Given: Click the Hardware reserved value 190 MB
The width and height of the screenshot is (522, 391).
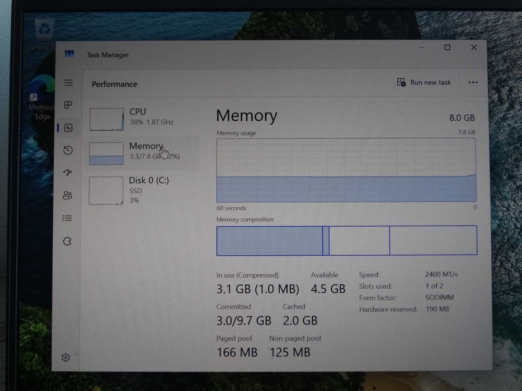Looking at the screenshot, I should point(437,309).
